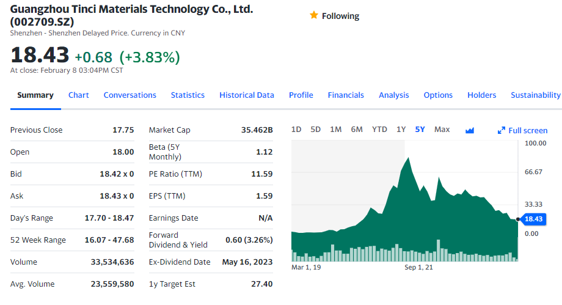The image size is (562, 305).
Task: Set chart range to 1M
Action: [x=336, y=130]
